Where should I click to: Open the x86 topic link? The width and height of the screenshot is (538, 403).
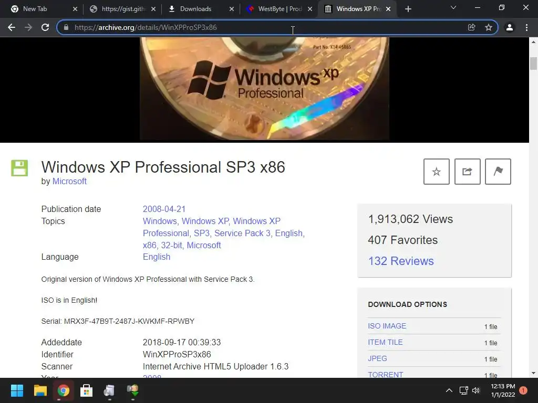pos(149,246)
